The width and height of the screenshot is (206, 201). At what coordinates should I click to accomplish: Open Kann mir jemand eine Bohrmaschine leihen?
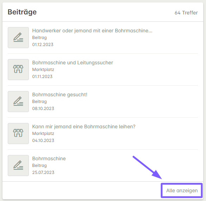(84, 127)
